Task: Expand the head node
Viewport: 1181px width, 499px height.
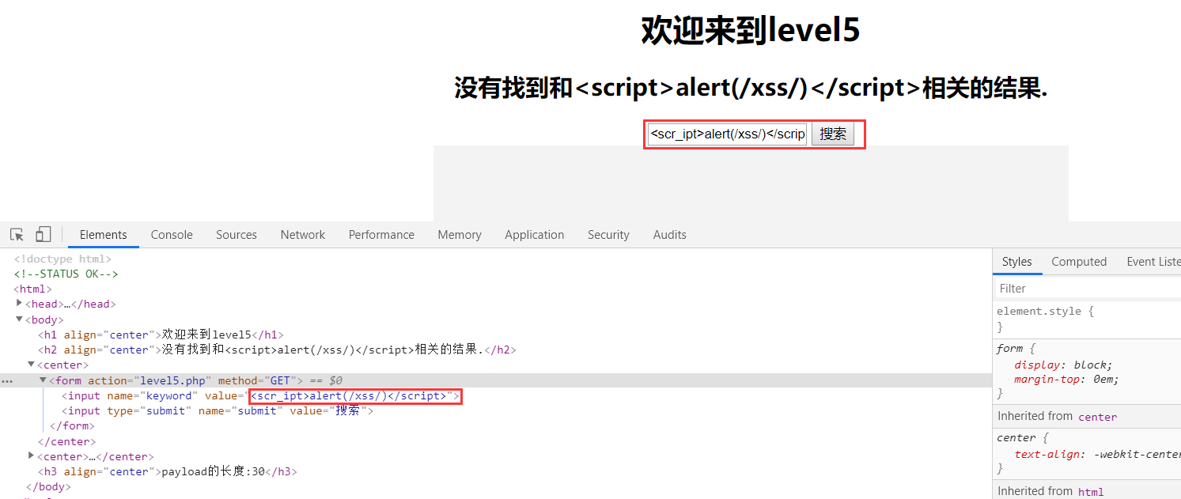Action: 20,304
